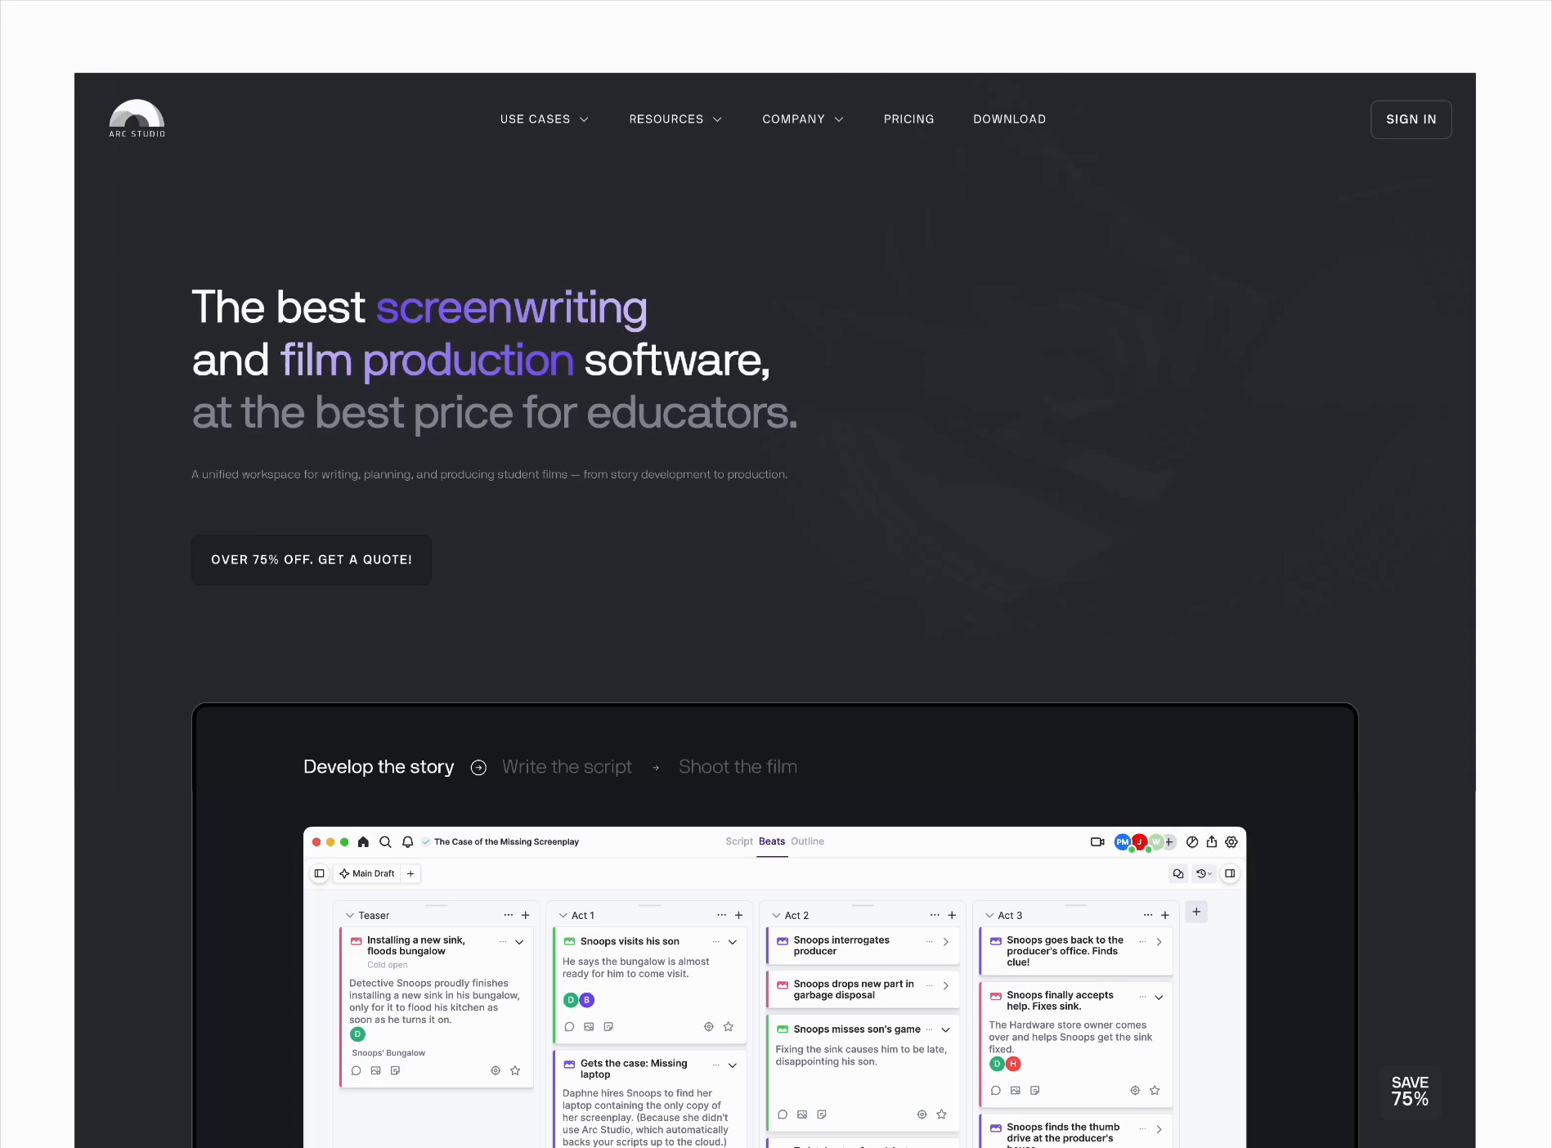The image size is (1552, 1148).
Task: Add a new column to the board
Action: 1196,912
